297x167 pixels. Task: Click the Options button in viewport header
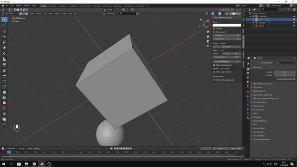coord(239,10)
